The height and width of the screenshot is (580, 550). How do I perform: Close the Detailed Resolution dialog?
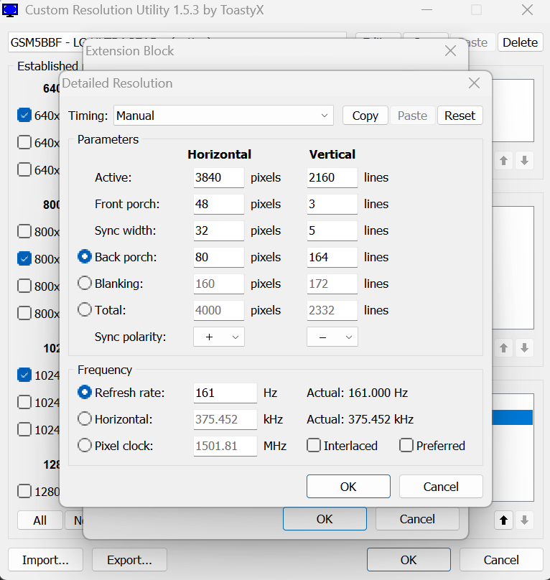click(474, 83)
